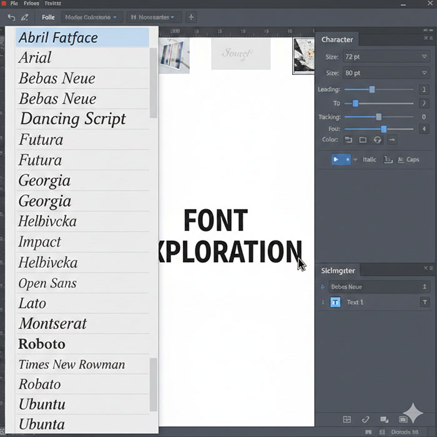Click the rectangle Color icon

[363, 140]
